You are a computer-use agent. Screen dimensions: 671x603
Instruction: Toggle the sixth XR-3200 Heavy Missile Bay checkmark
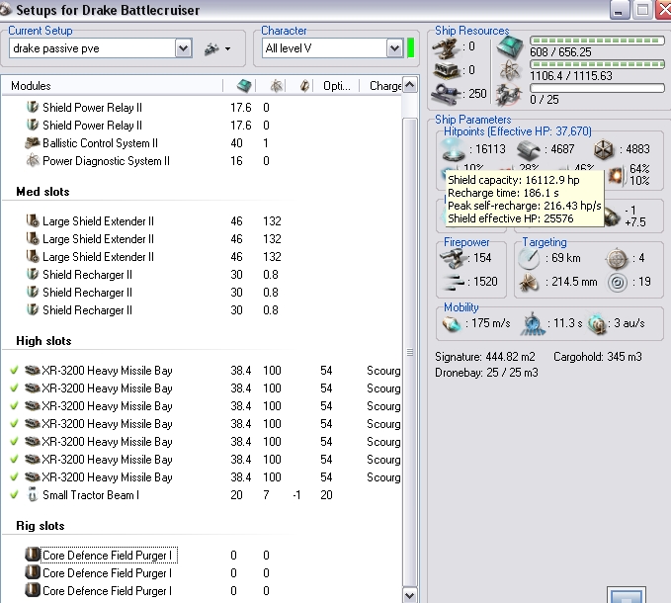tap(14, 460)
